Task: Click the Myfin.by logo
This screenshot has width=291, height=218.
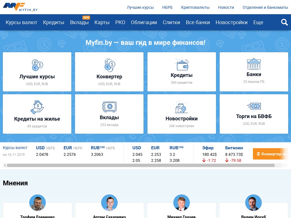Action: 20,7
